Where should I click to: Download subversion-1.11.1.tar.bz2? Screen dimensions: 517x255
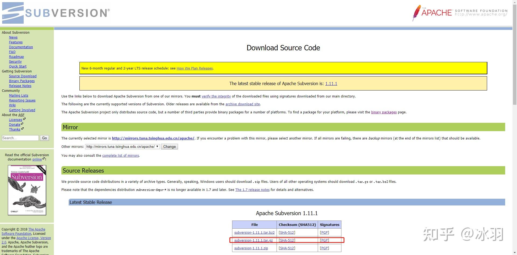(254, 233)
